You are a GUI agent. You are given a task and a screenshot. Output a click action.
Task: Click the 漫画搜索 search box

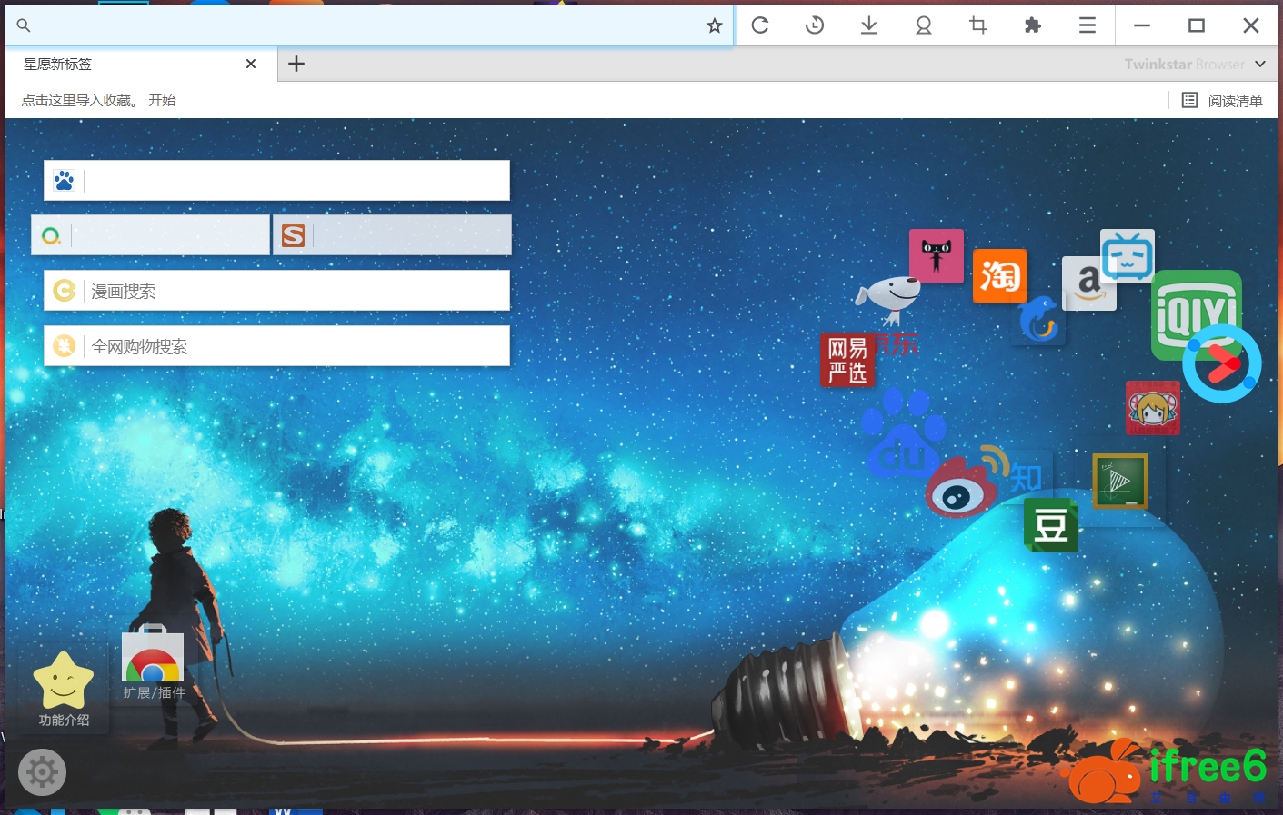pyautogui.click(x=296, y=291)
